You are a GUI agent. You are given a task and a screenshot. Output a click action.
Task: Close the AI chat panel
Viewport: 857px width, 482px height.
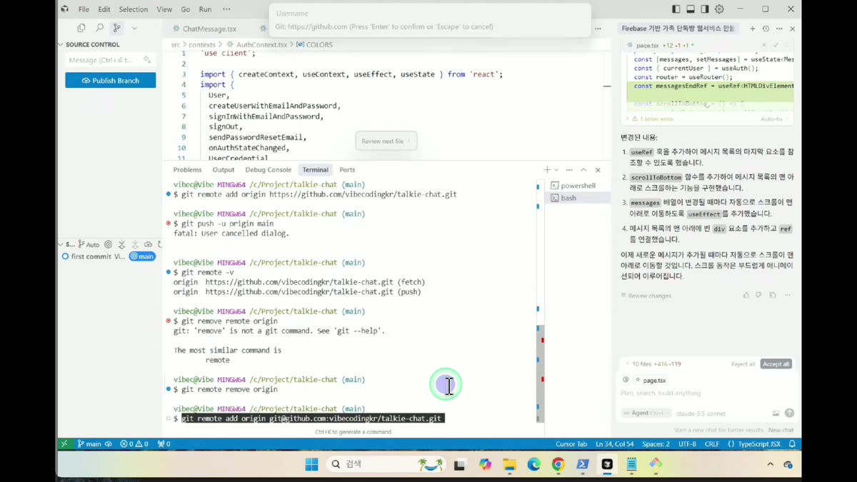[x=793, y=29]
